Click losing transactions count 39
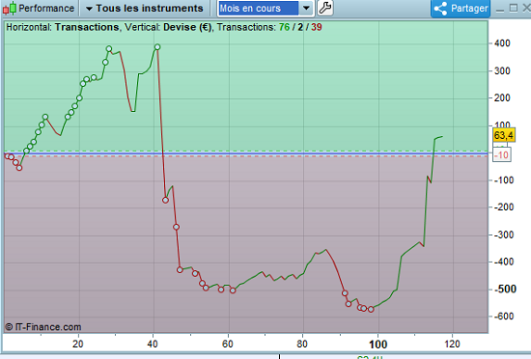The height and width of the screenshot is (359, 531). (x=317, y=27)
